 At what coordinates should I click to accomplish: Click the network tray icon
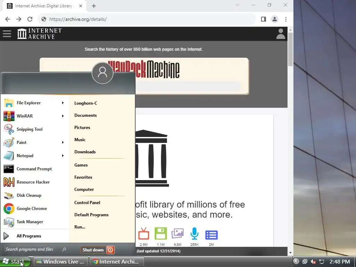click(322, 261)
